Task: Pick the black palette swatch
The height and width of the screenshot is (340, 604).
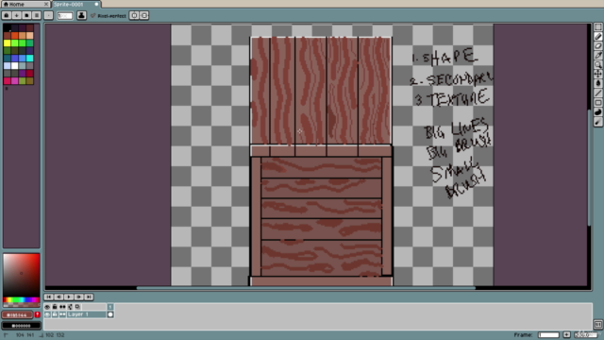Action: [7, 27]
